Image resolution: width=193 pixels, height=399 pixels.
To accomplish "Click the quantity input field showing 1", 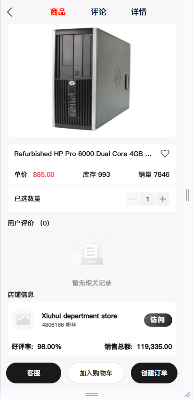I will click(148, 199).
